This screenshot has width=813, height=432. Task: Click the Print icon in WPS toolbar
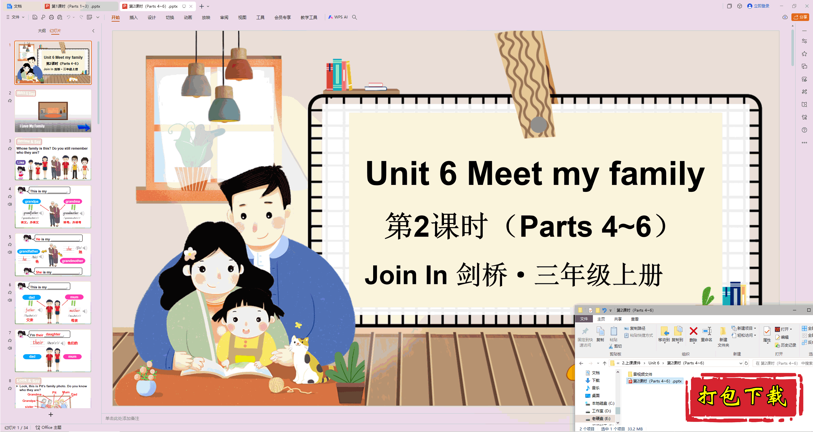click(x=51, y=17)
